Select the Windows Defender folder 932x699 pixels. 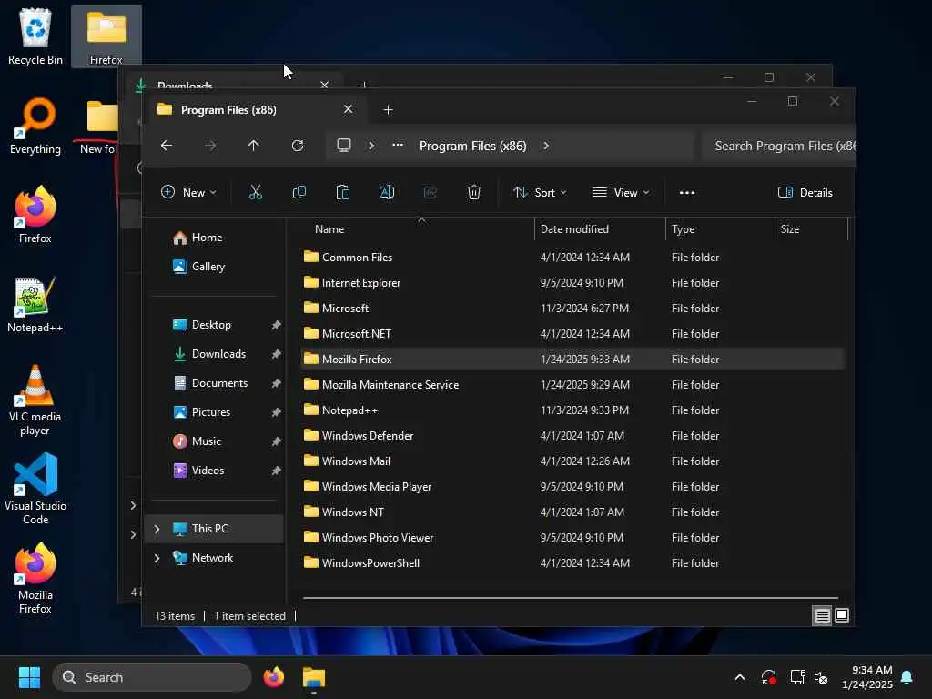click(573, 436)
